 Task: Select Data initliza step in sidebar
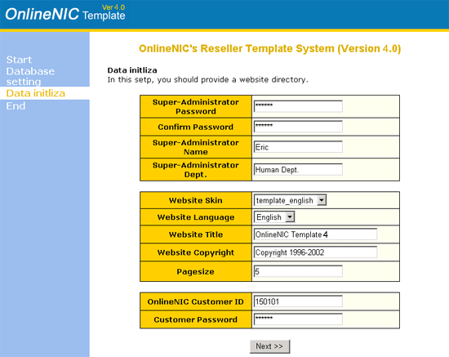[36, 93]
